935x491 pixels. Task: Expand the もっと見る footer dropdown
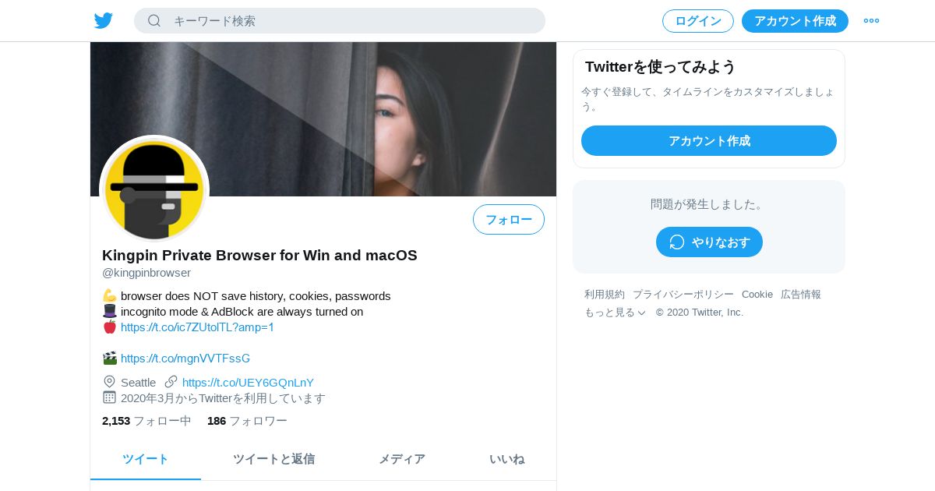tap(615, 312)
